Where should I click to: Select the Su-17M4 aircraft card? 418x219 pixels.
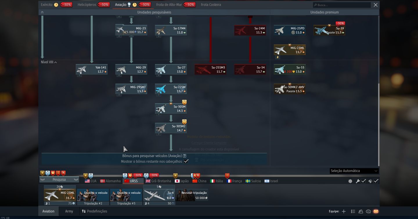click(x=171, y=30)
